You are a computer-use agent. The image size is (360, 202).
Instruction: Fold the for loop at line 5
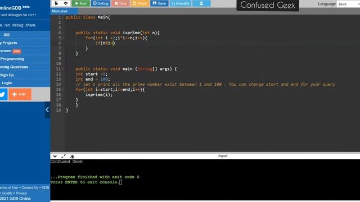[63, 38]
